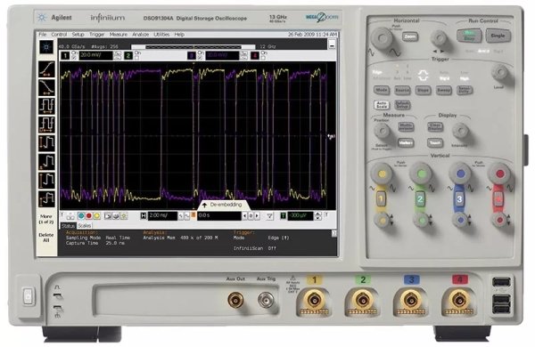Click the cyan circle icon in bottom toolbar

[81, 216]
